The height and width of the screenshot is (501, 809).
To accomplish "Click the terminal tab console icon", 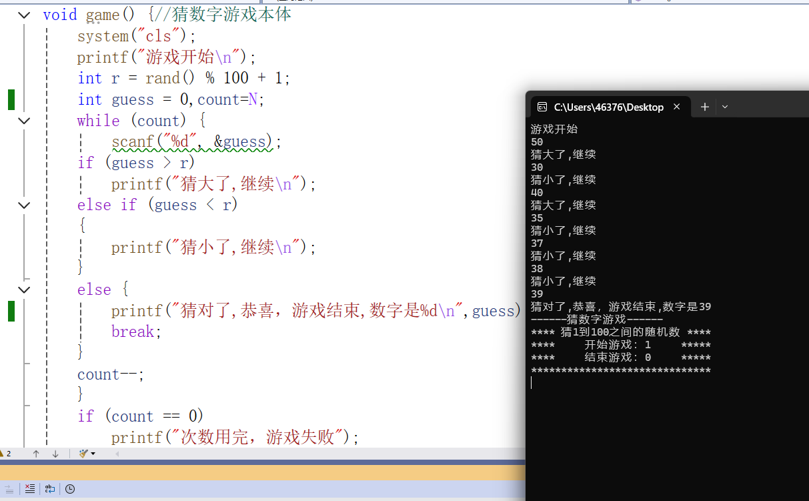I will [542, 107].
